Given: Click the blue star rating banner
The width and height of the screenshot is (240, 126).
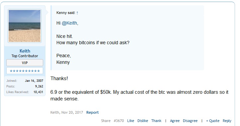Looking at the screenshot, I should pos(25,71).
